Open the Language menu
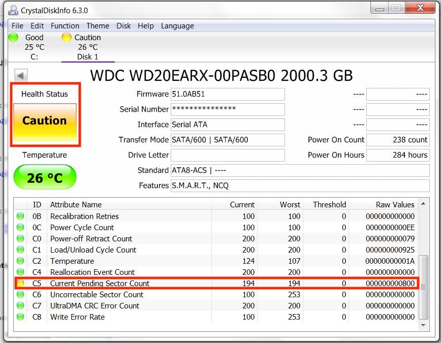The width and height of the screenshot is (441, 343). click(177, 26)
